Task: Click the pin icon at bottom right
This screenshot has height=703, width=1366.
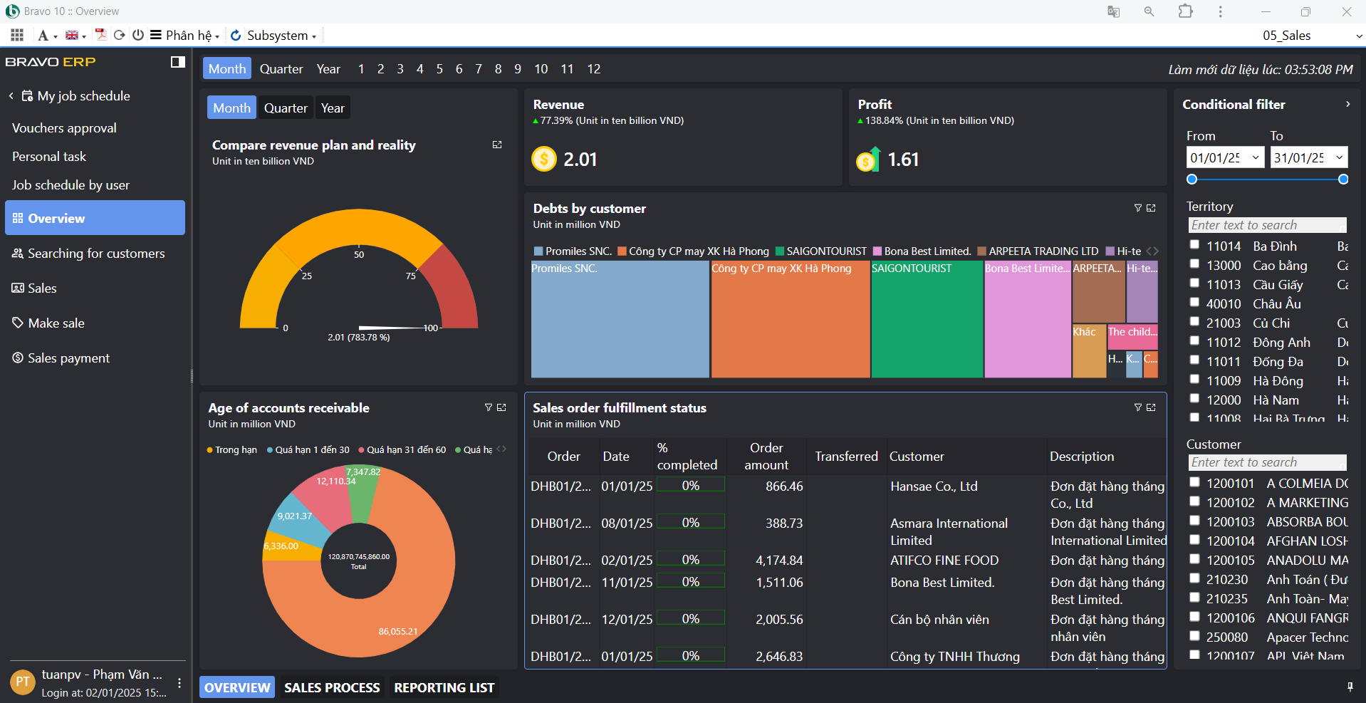Action: (1350, 687)
